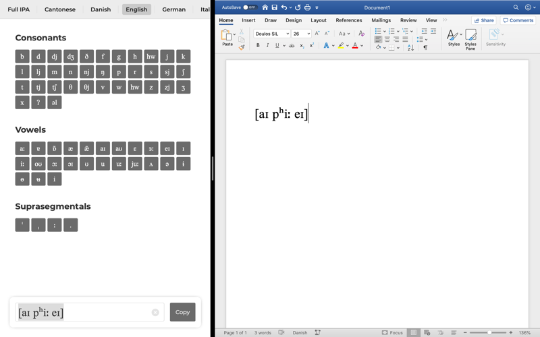Insert a numbered list

coord(391,31)
